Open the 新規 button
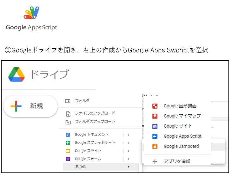Screen dimensions: 231x175 31,106
